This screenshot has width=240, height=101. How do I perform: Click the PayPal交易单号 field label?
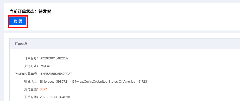(26, 74)
